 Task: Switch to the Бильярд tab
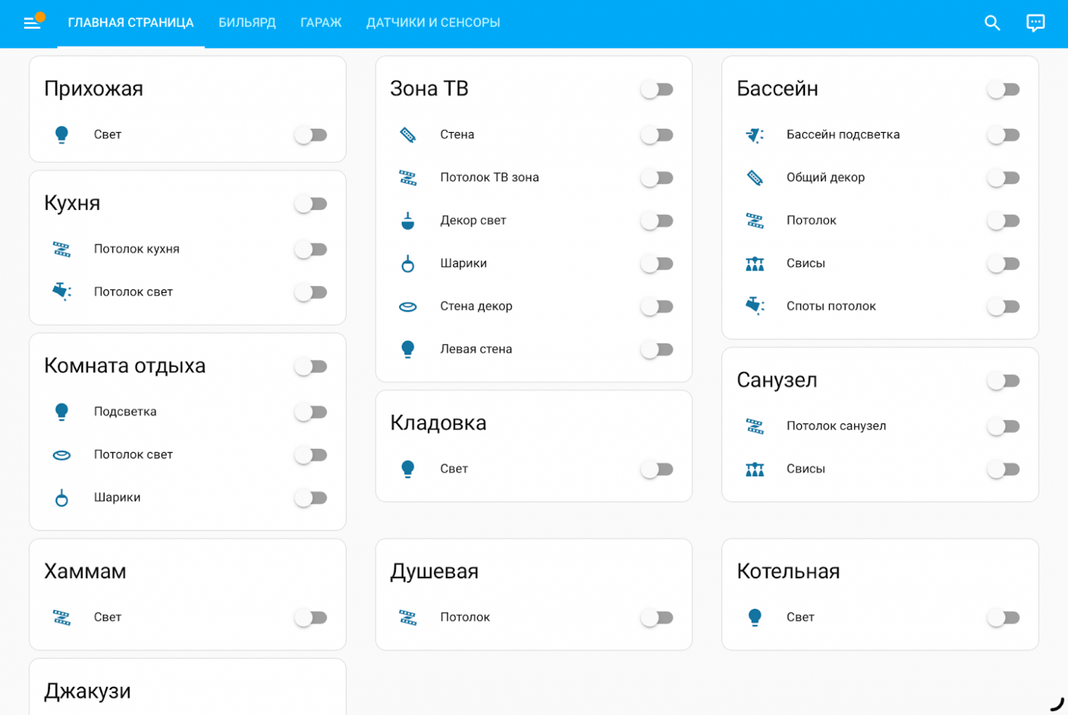[x=247, y=23]
